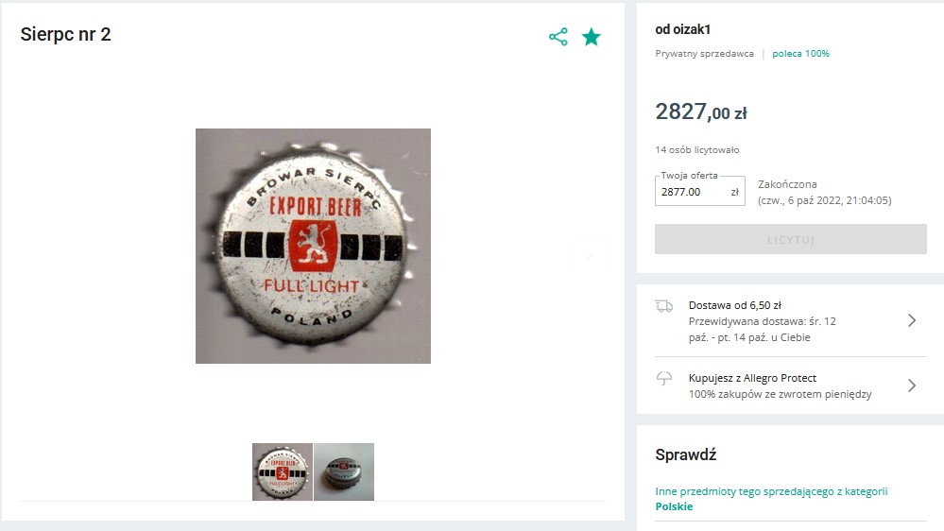Click the delivery truck icon
The height and width of the screenshot is (531, 944).
tap(664, 306)
